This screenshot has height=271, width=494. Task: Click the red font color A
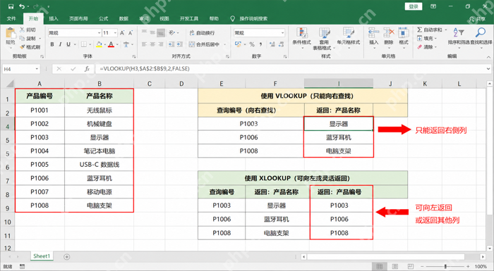111,44
